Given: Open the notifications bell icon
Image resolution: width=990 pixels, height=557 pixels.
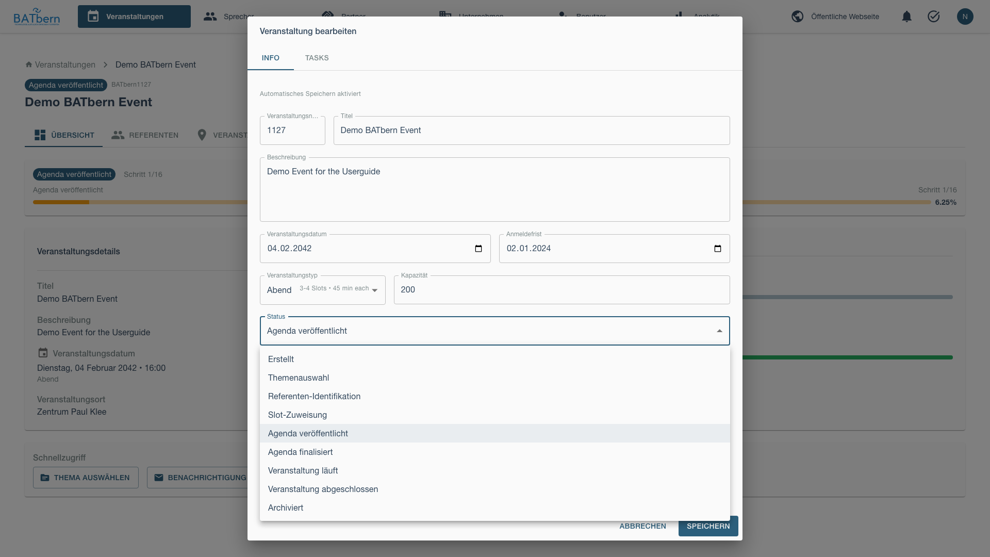Looking at the screenshot, I should coord(906,17).
